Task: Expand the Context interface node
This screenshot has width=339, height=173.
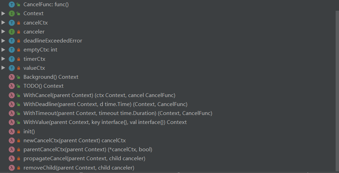Action: (3, 13)
